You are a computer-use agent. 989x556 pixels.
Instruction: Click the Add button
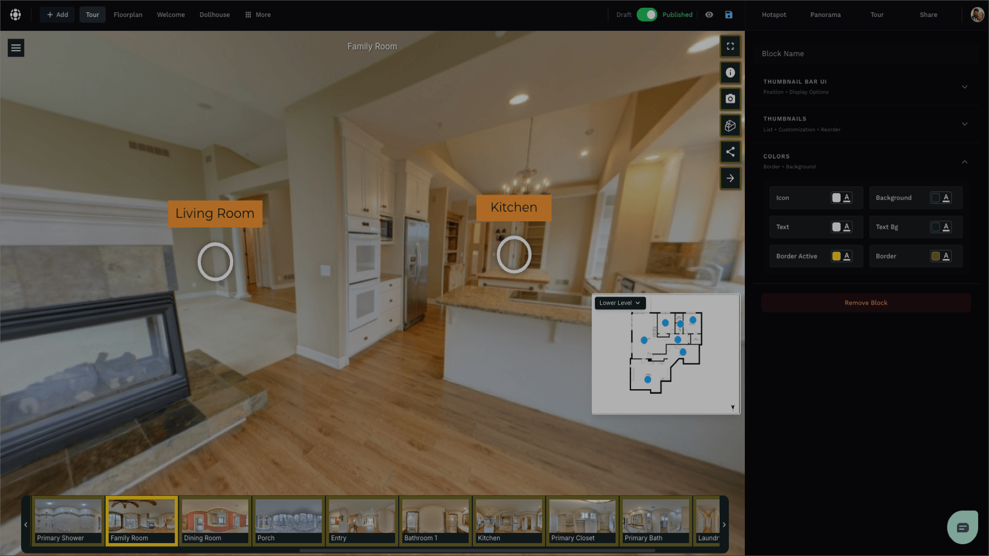57,15
